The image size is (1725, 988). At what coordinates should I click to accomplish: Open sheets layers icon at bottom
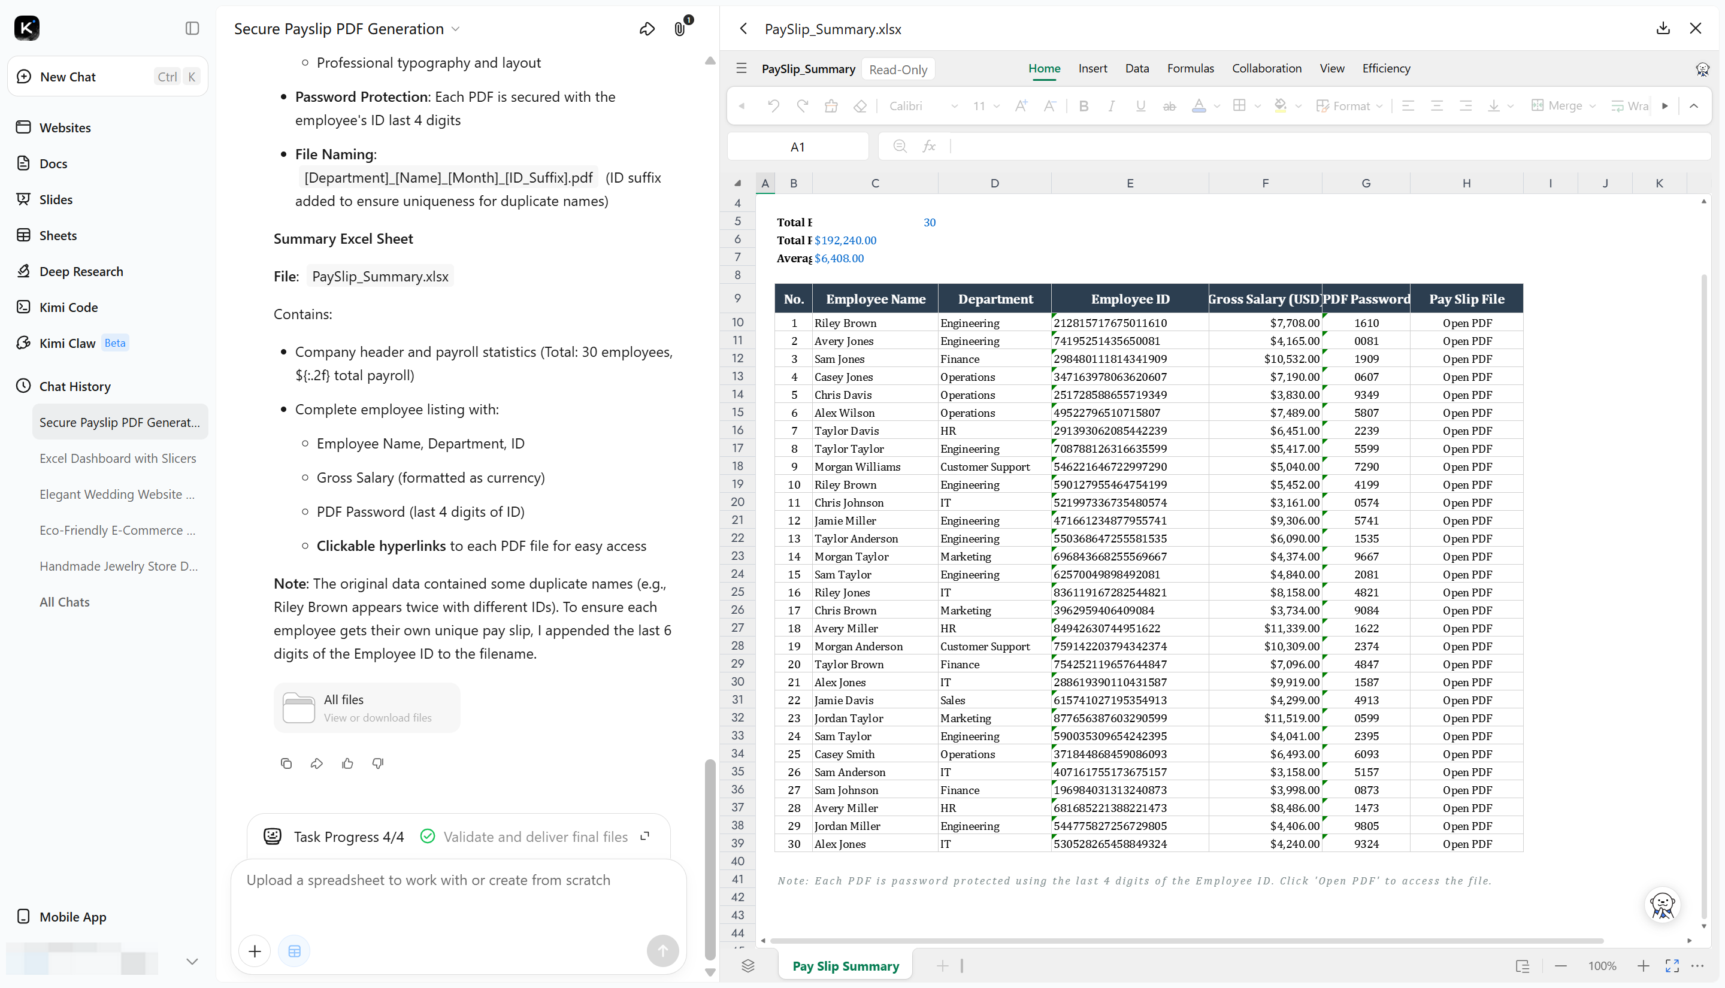point(748,966)
